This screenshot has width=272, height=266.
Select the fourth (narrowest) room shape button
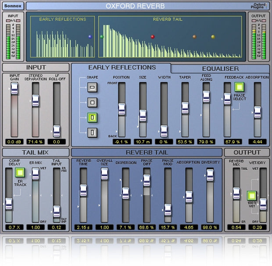tap(92, 133)
